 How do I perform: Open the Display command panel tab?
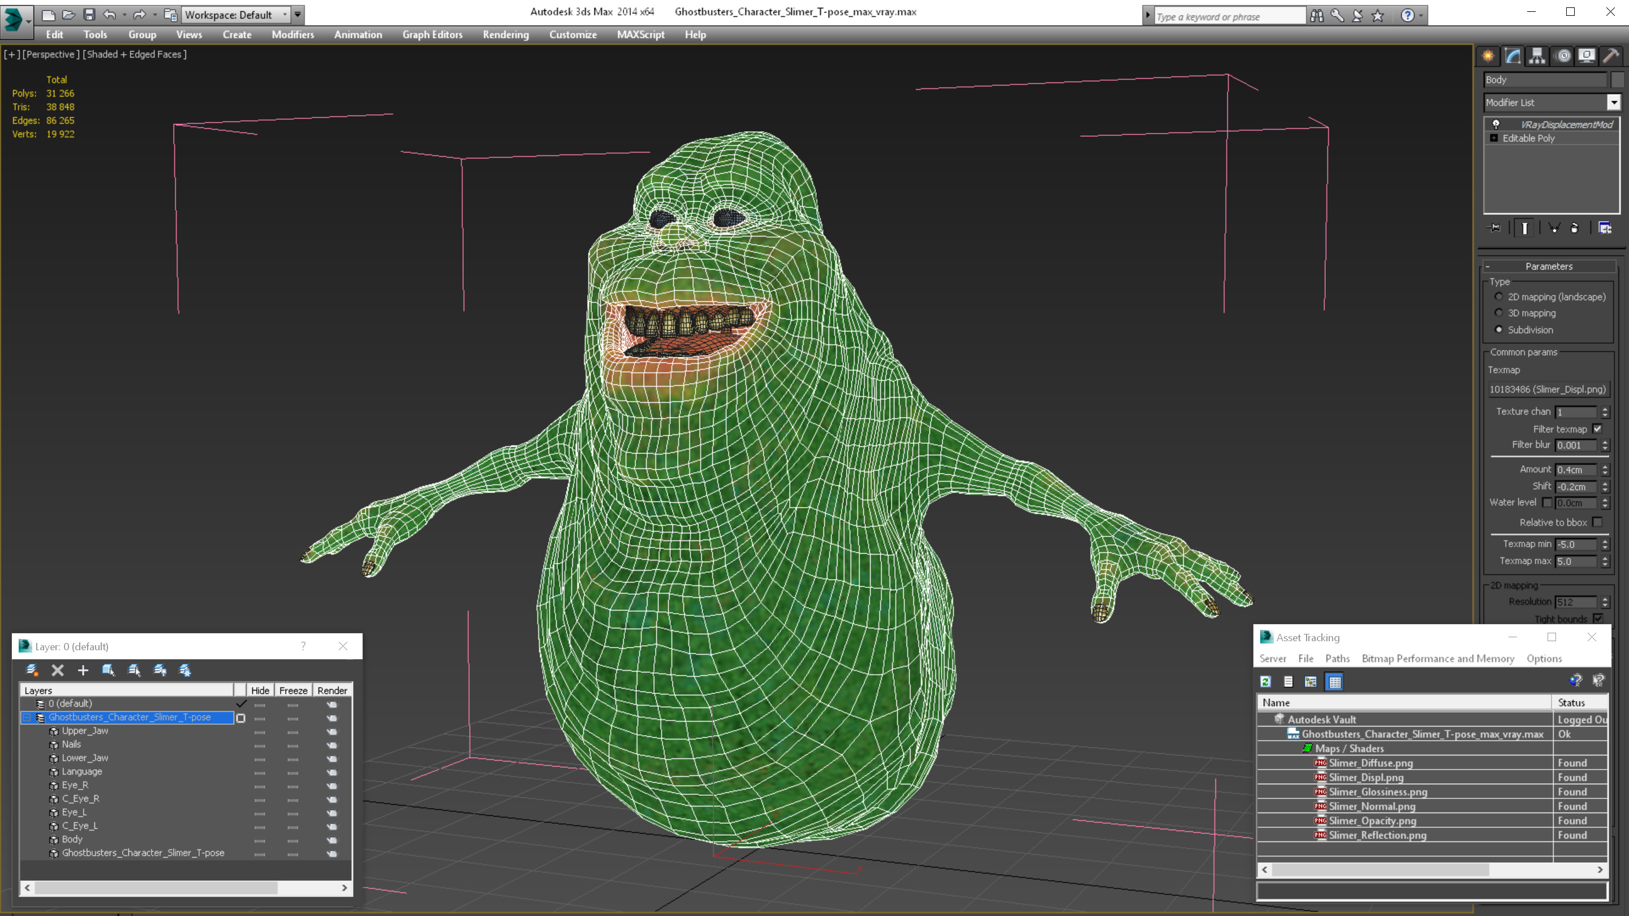(1587, 55)
